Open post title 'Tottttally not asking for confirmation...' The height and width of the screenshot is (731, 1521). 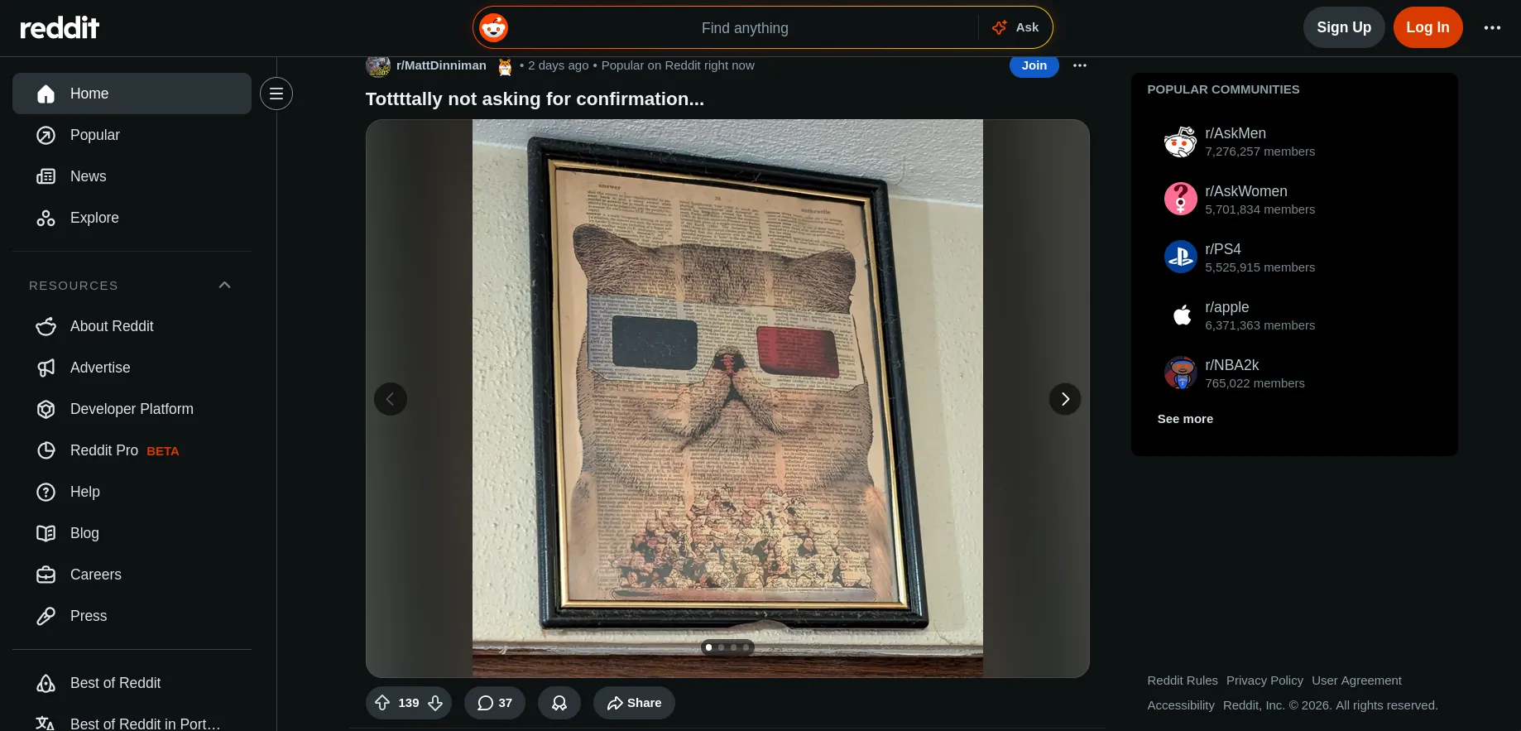pyautogui.click(x=535, y=99)
